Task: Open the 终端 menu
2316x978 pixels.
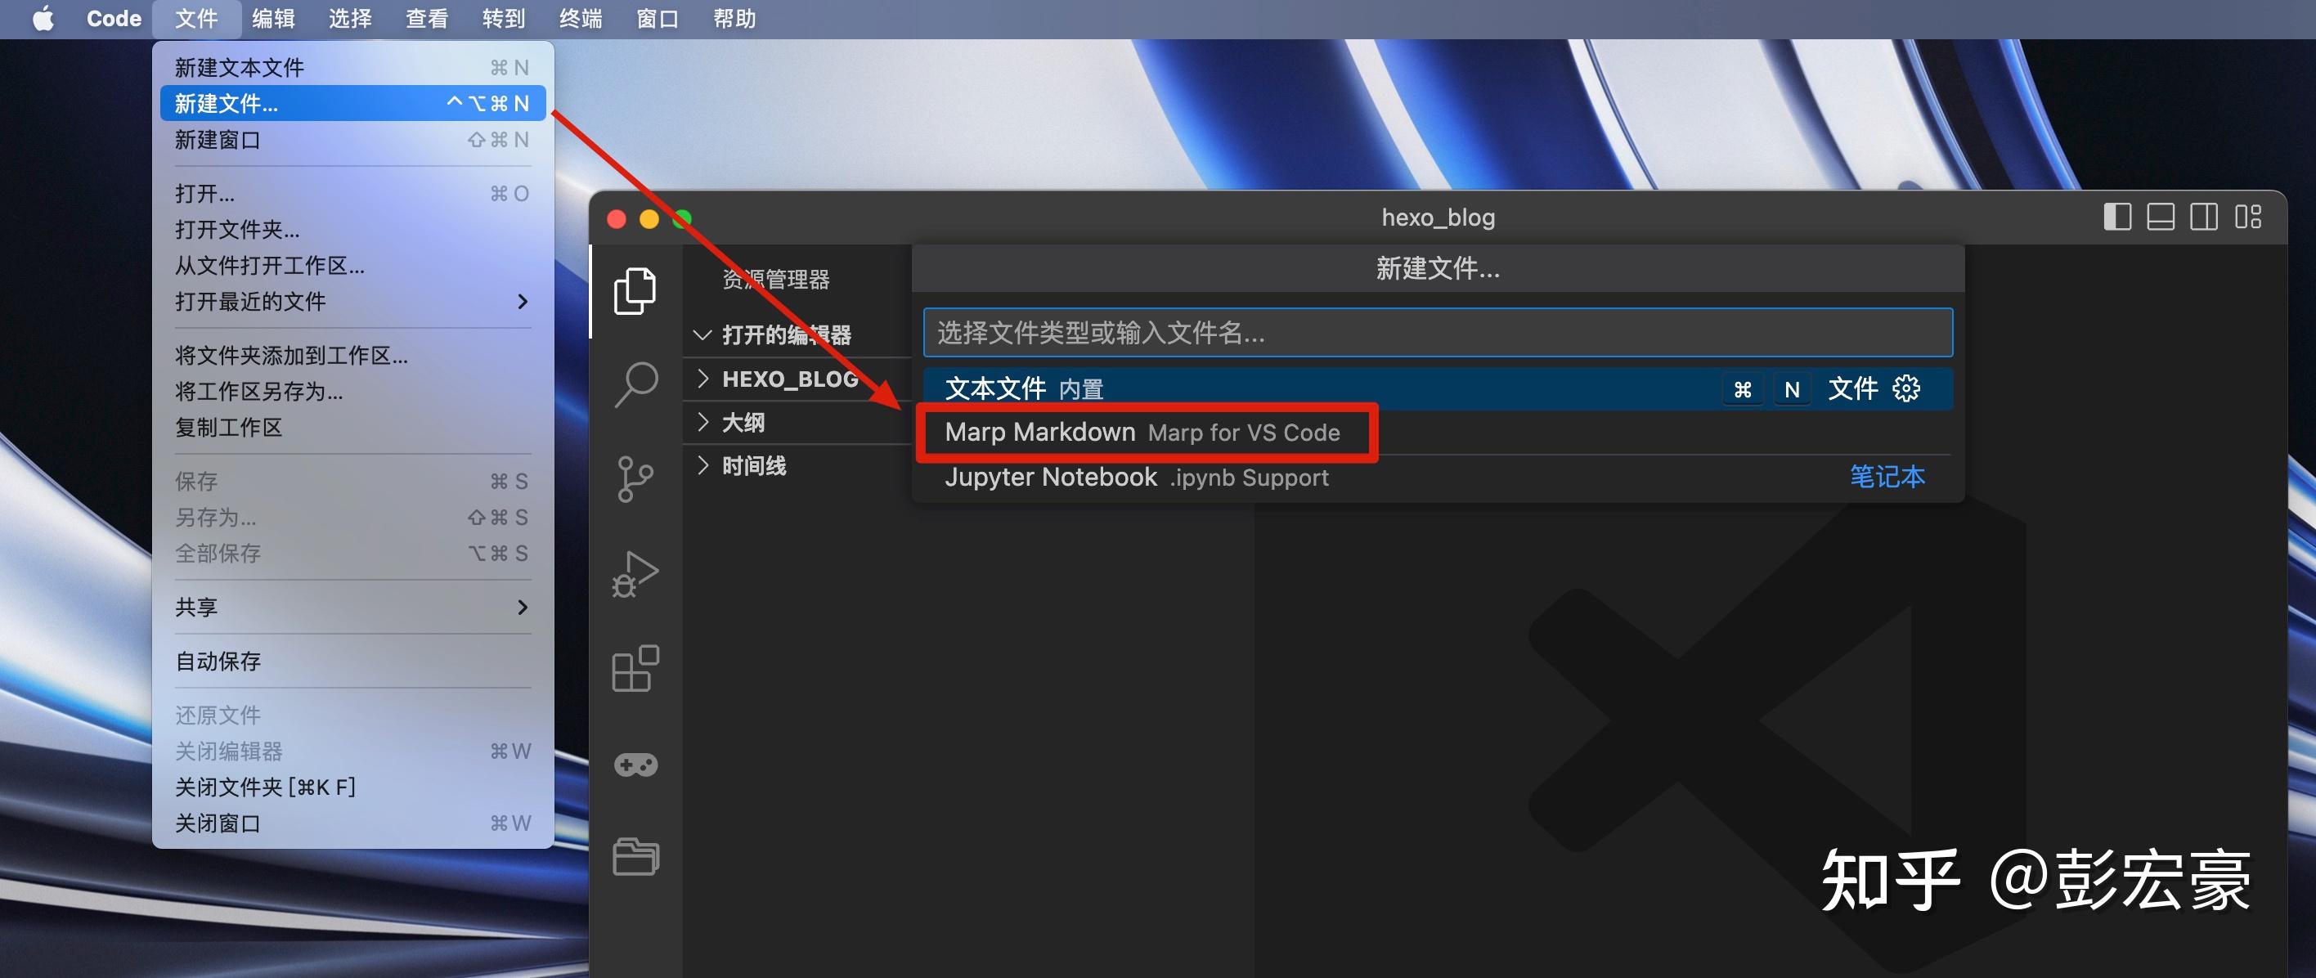Action: click(x=579, y=18)
